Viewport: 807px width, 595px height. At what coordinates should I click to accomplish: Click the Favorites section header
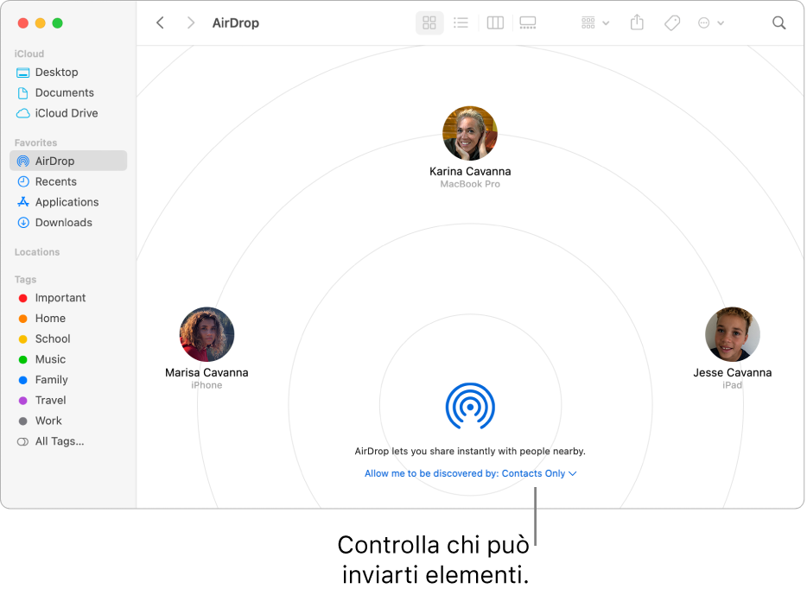[x=35, y=142]
